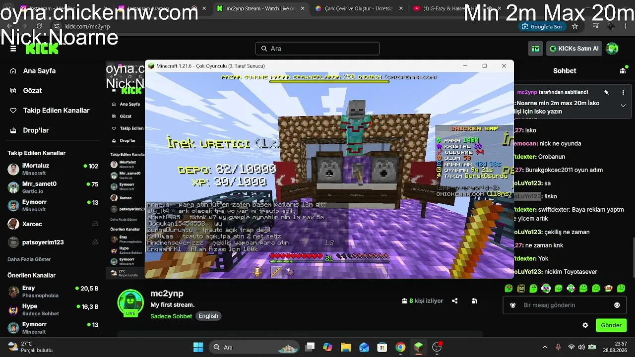
Task: Click the KICKs Satın Al button
Action: 574,49
